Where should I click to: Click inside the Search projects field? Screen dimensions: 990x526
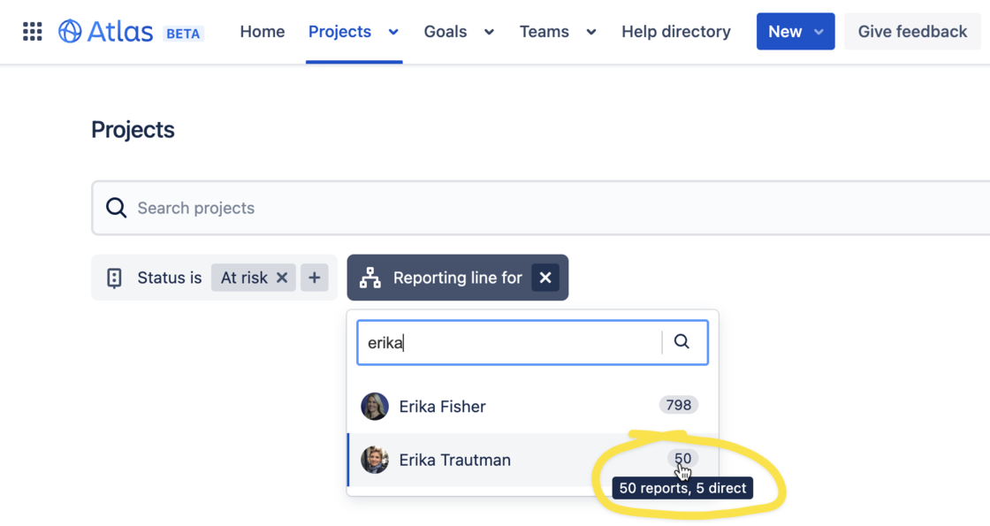pos(354,208)
